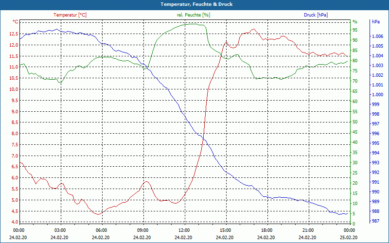Click the green '40' humidity axis value
This screenshot has height=243, width=389.
pyautogui.click(x=355, y=142)
